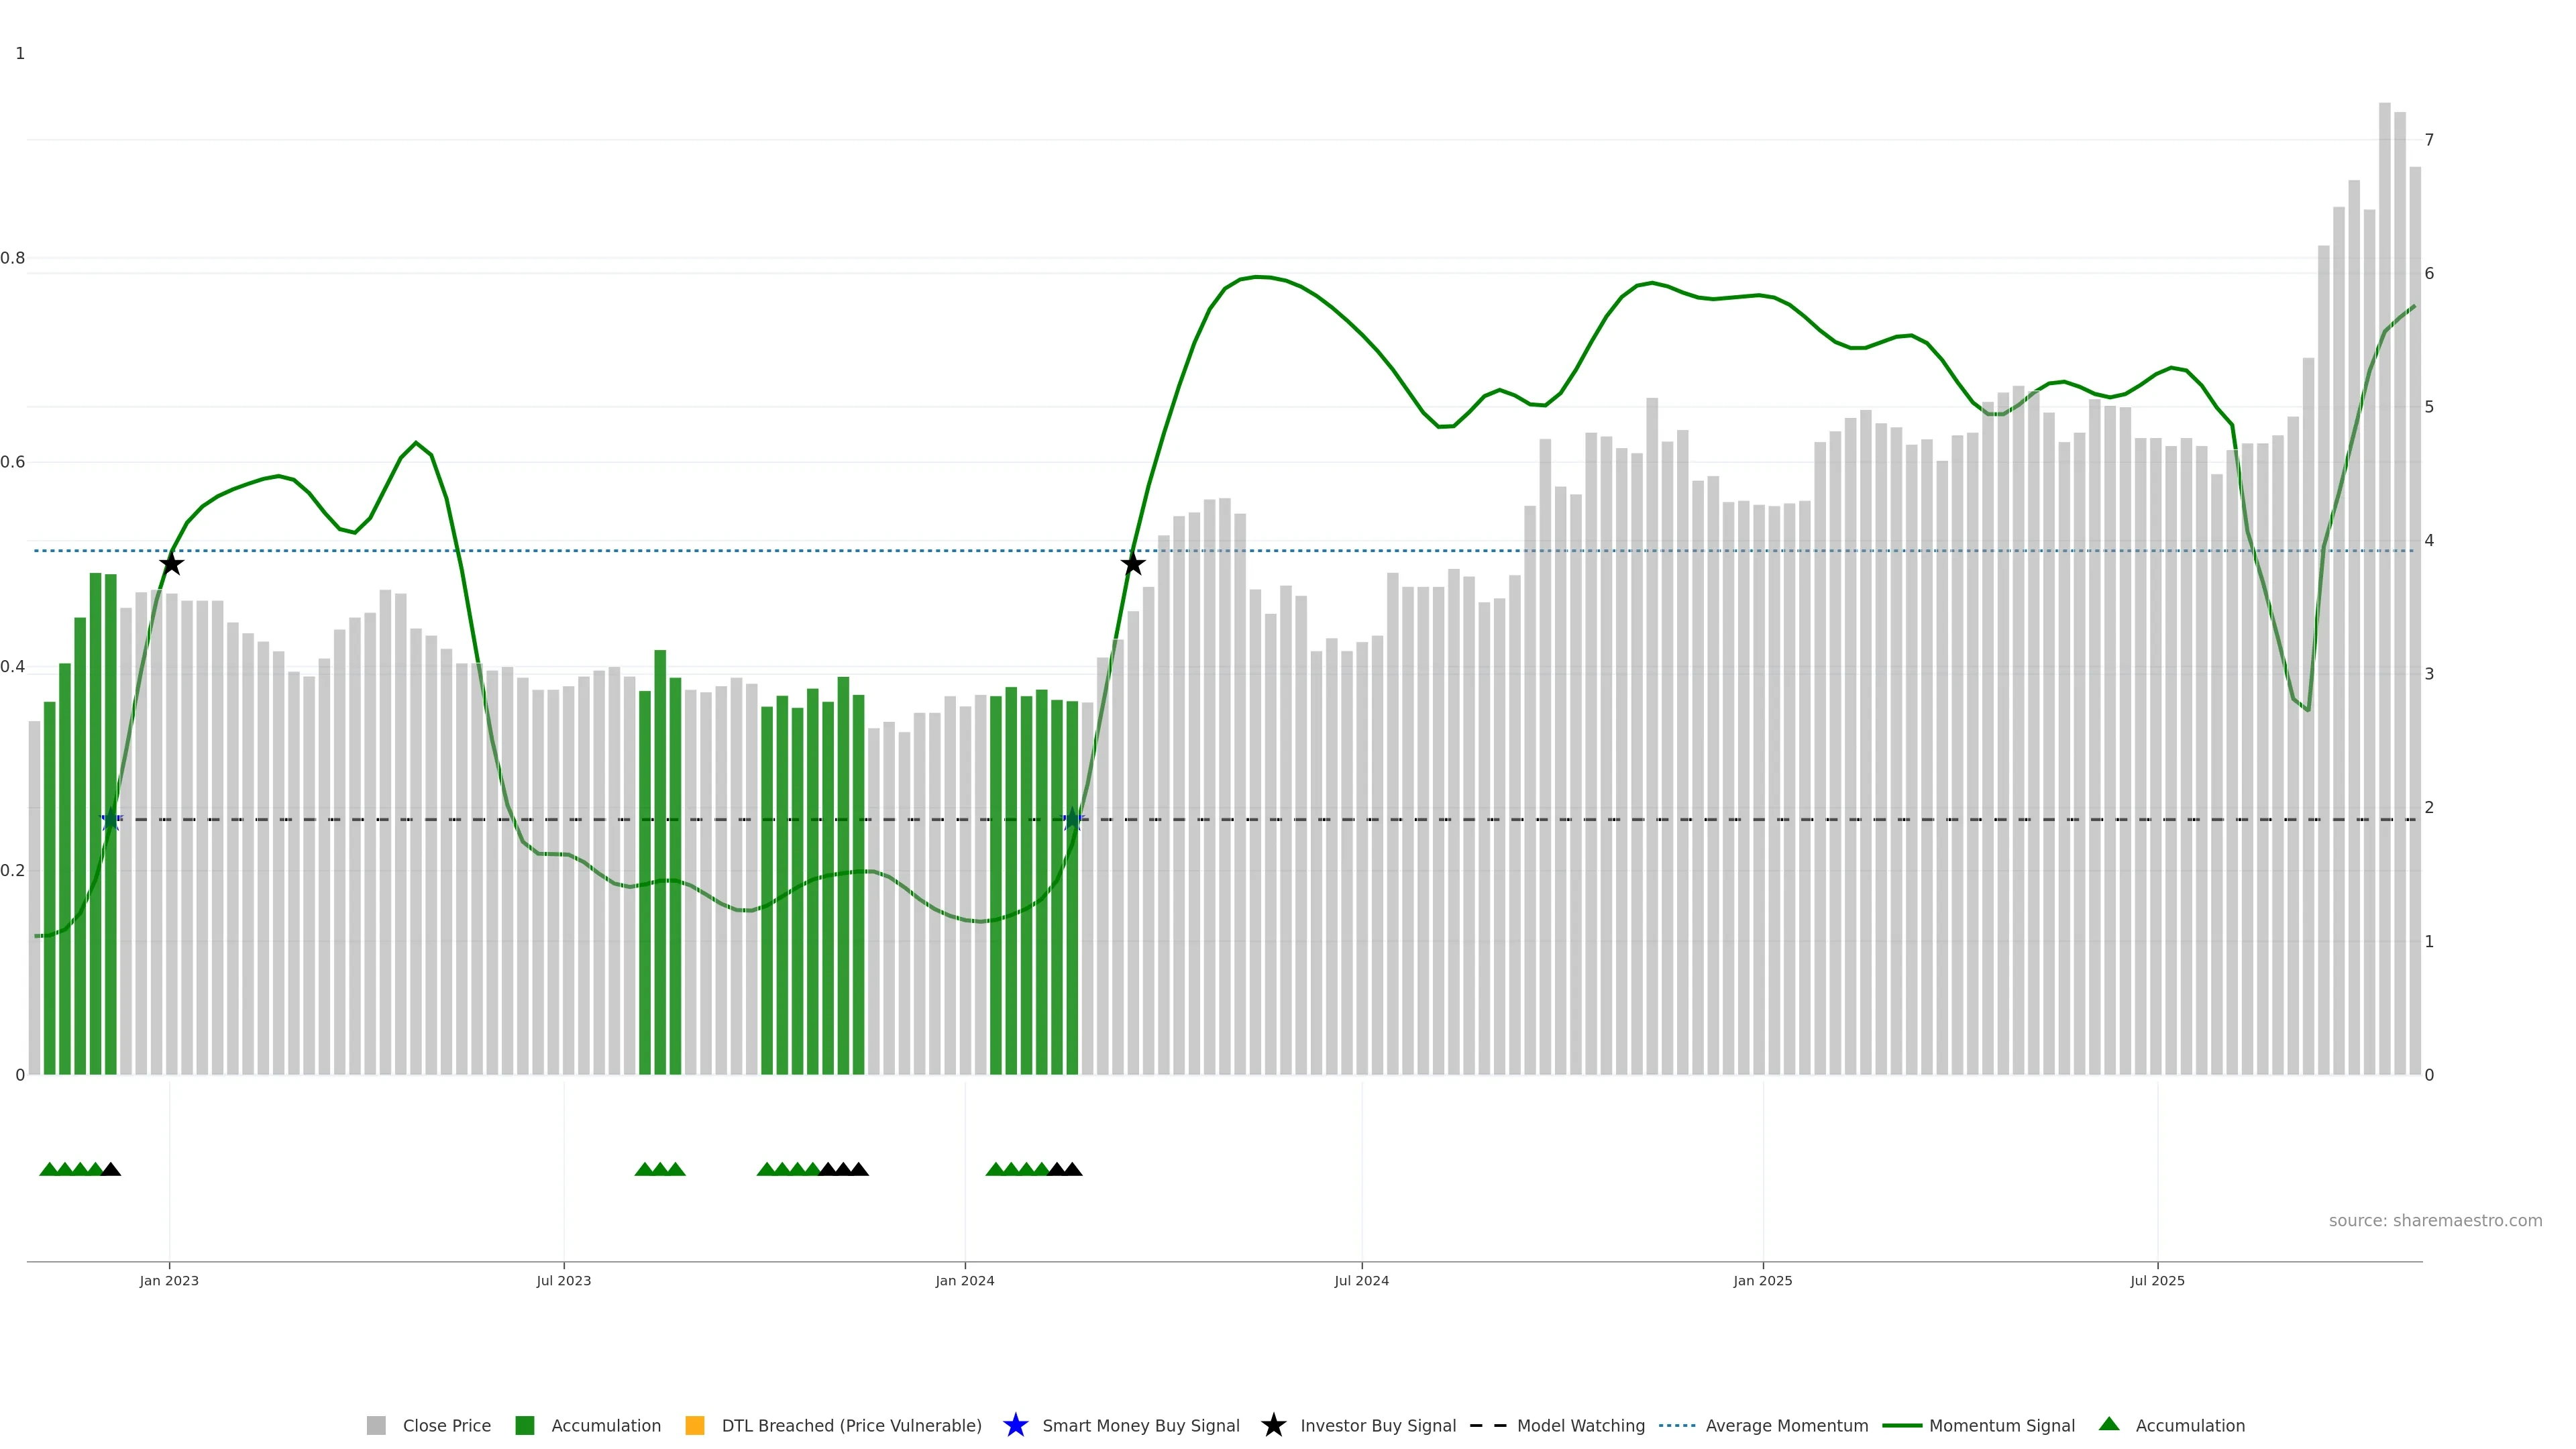Toggle the Close Price legend entry
The width and height of the screenshot is (2576, 1449).
click(x=446, y=1426)
